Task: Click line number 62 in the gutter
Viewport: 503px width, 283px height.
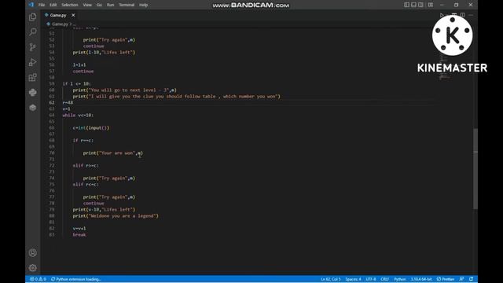Action: click(x=52, y=103)
